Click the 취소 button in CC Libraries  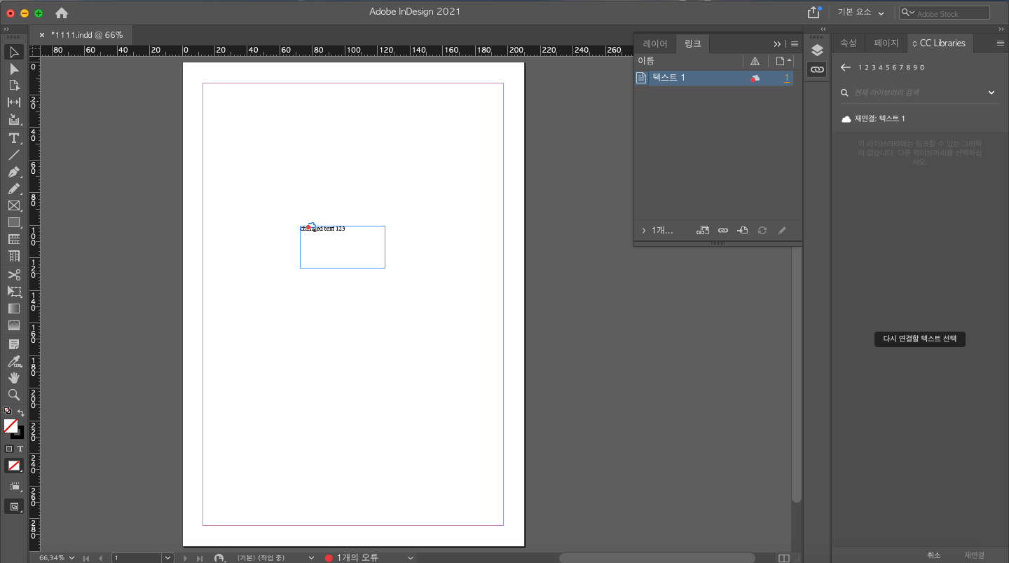[x=933, y=555]
